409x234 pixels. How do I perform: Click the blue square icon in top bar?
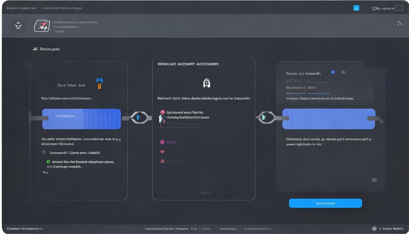(x=356, y=8)
